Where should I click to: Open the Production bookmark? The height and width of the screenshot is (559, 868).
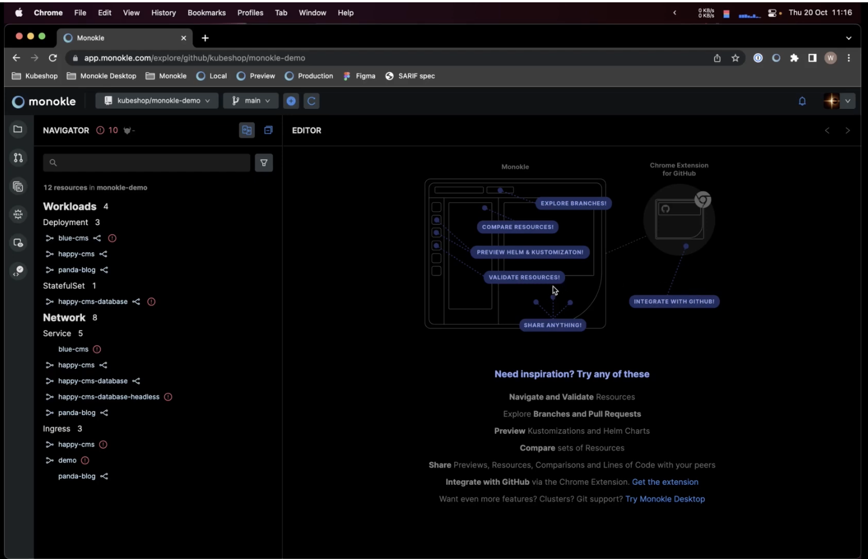click(309, 76)
